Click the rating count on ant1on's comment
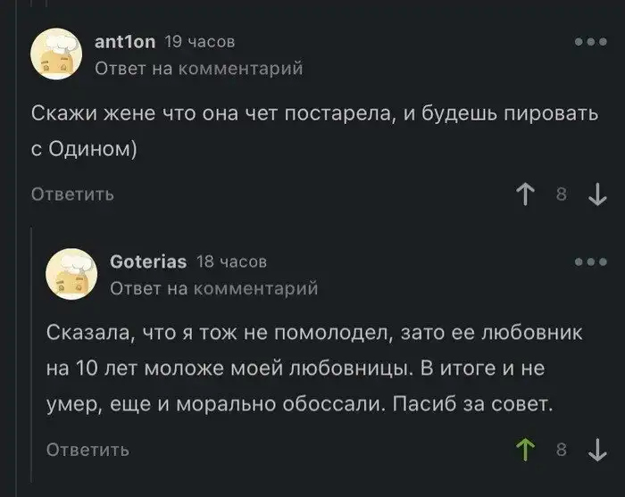 [x=561, y=194]
